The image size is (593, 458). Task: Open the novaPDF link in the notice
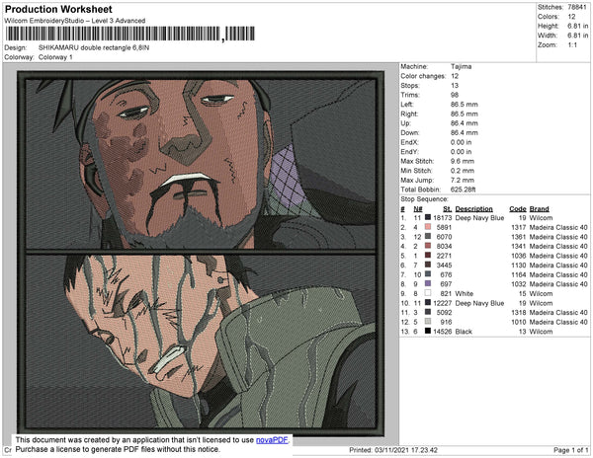click(x=272, y=440)
